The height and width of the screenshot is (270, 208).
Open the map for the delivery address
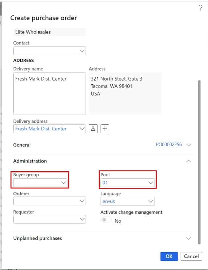tap(93, 128)
